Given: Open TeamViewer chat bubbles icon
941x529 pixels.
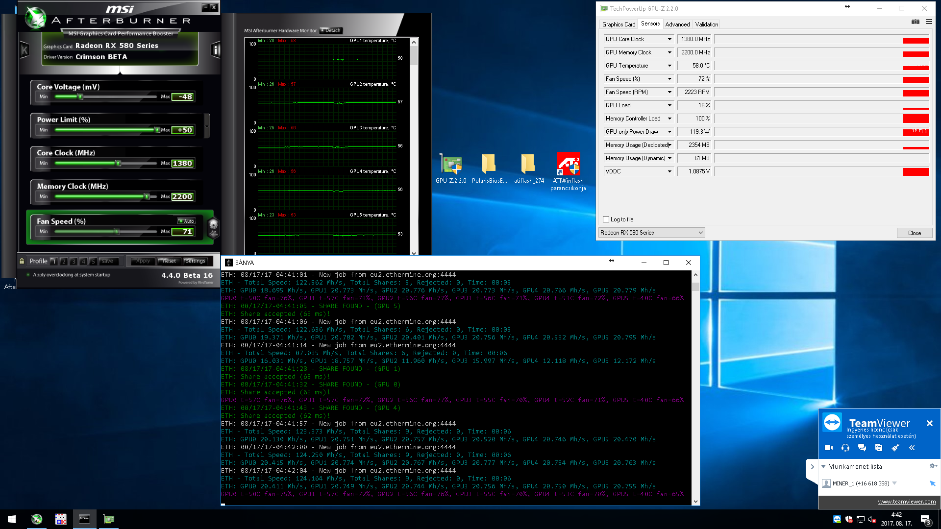Looking at the screenshot, I should click(x=862, y=448).
